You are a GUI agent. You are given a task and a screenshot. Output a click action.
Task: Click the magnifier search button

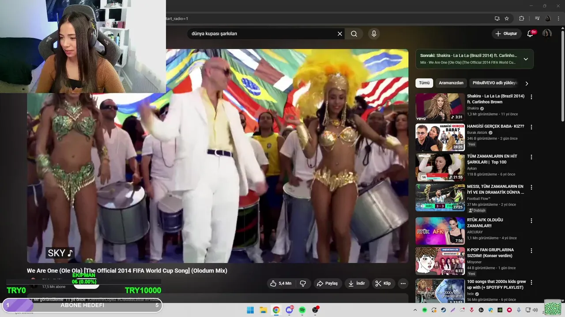point(354,34)
